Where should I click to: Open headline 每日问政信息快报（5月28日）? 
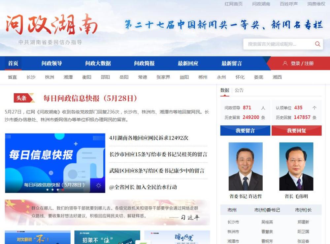[90, 98]
